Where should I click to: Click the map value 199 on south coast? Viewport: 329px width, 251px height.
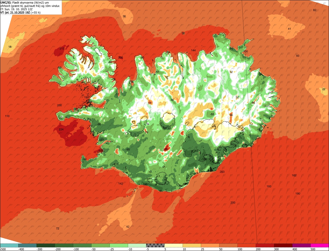(145, 185)
